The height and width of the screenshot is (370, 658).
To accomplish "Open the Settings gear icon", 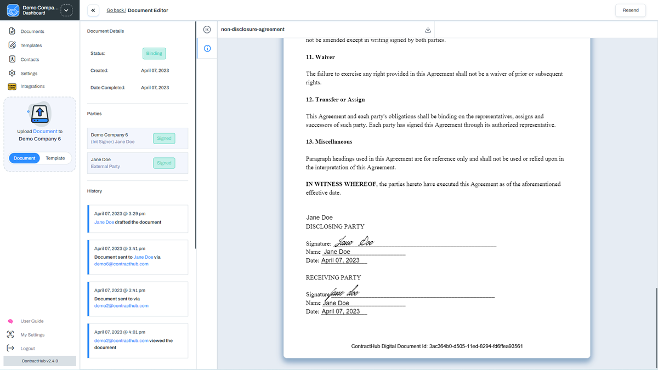I will point(12,73).
